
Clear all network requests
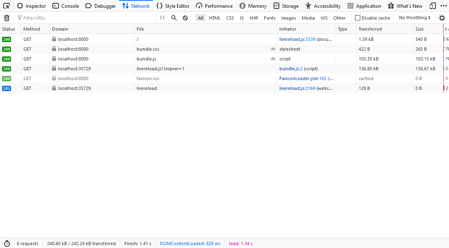click(x=6, y=18)
